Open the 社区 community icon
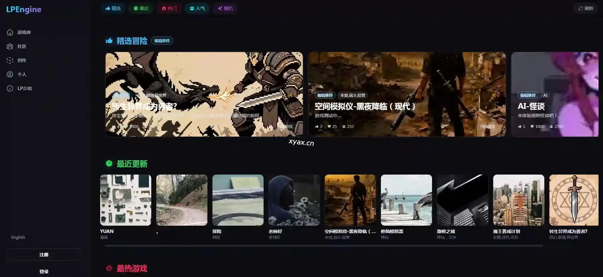Image resolution: width=603 pixels, height=277 pixels. [10, 46]
